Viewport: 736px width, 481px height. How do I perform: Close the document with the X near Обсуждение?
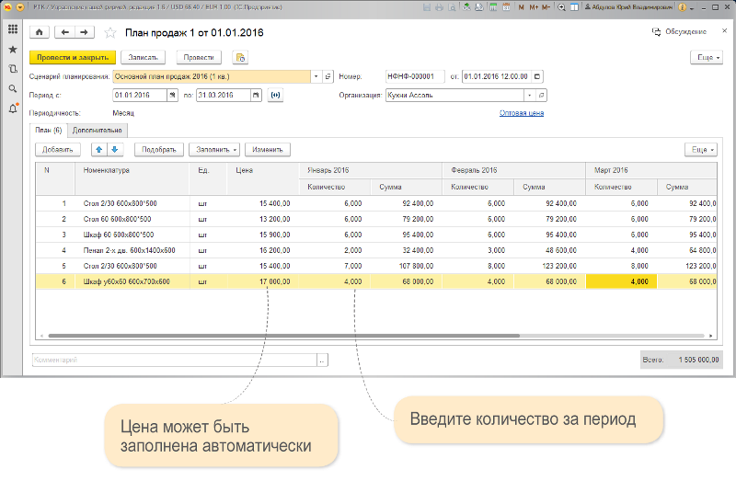724,31
